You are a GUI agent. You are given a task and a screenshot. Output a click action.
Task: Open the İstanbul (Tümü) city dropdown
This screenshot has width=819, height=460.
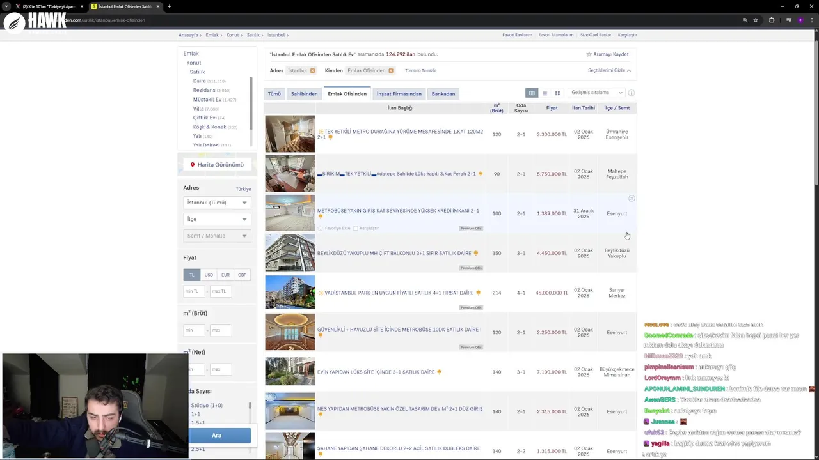pyautogui.click(x=217, y=203)
